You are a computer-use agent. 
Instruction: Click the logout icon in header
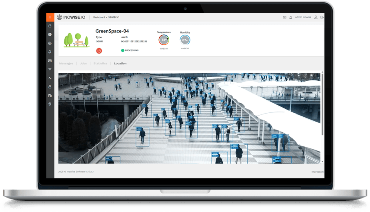(322, 18)
